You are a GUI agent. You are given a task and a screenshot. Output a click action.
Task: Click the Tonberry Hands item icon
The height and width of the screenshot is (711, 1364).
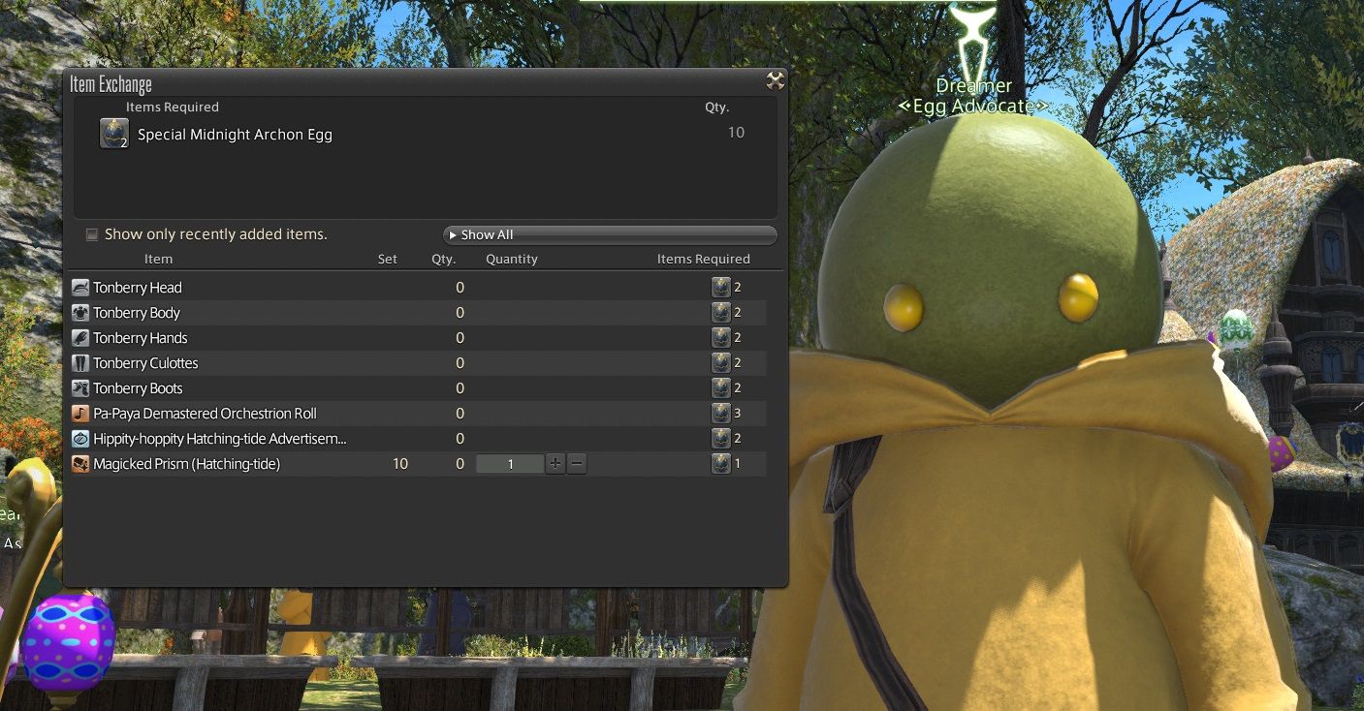point(80,338)
